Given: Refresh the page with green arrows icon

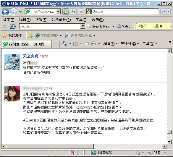Looking at the screenshot, I should [73, 12].
